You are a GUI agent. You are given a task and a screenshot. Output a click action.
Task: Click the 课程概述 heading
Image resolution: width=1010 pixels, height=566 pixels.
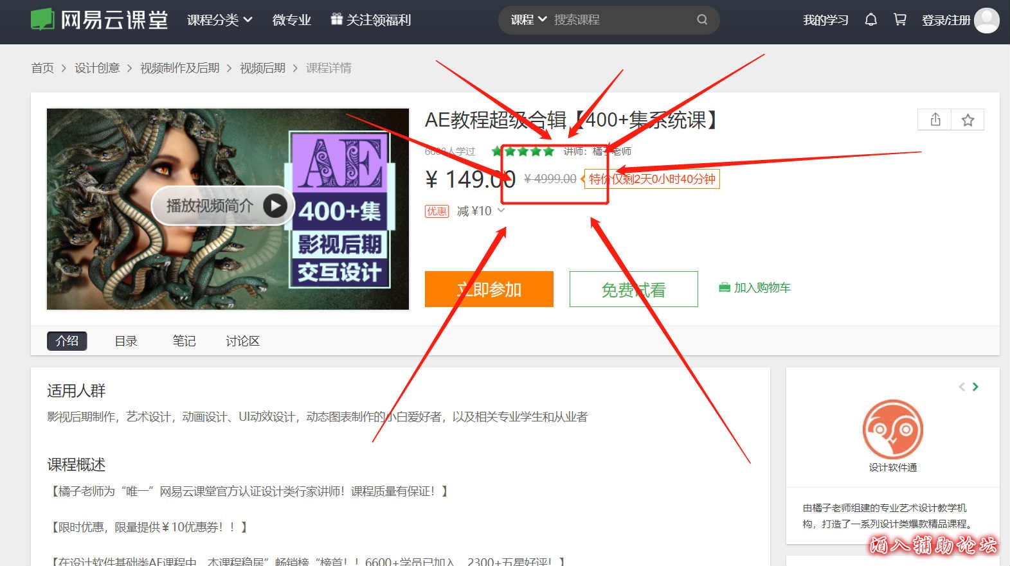[76, 464]
